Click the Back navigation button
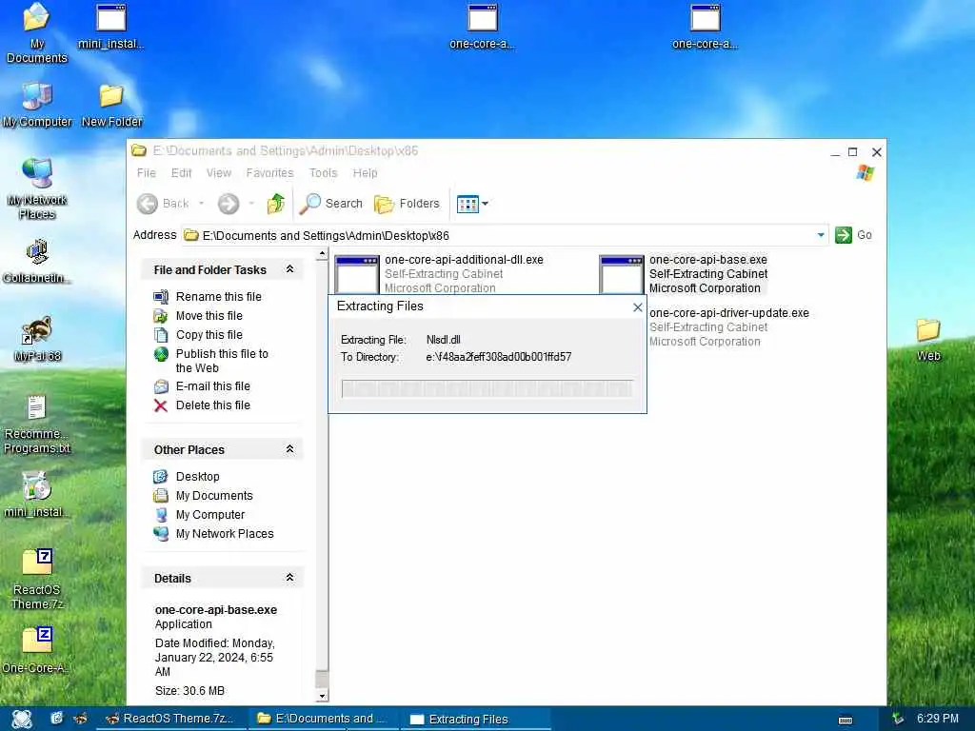Image resolution: width=975 pixels, height=731 pixels. [163, 204]
